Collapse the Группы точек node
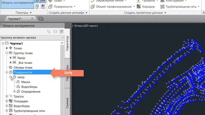Viewport: 205px width, 115px height. 7,53
